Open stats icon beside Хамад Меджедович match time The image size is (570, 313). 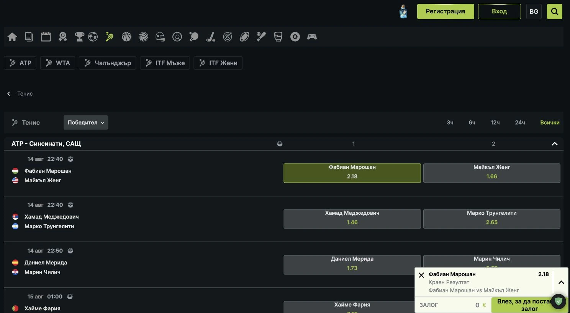[x=70, y=205]
